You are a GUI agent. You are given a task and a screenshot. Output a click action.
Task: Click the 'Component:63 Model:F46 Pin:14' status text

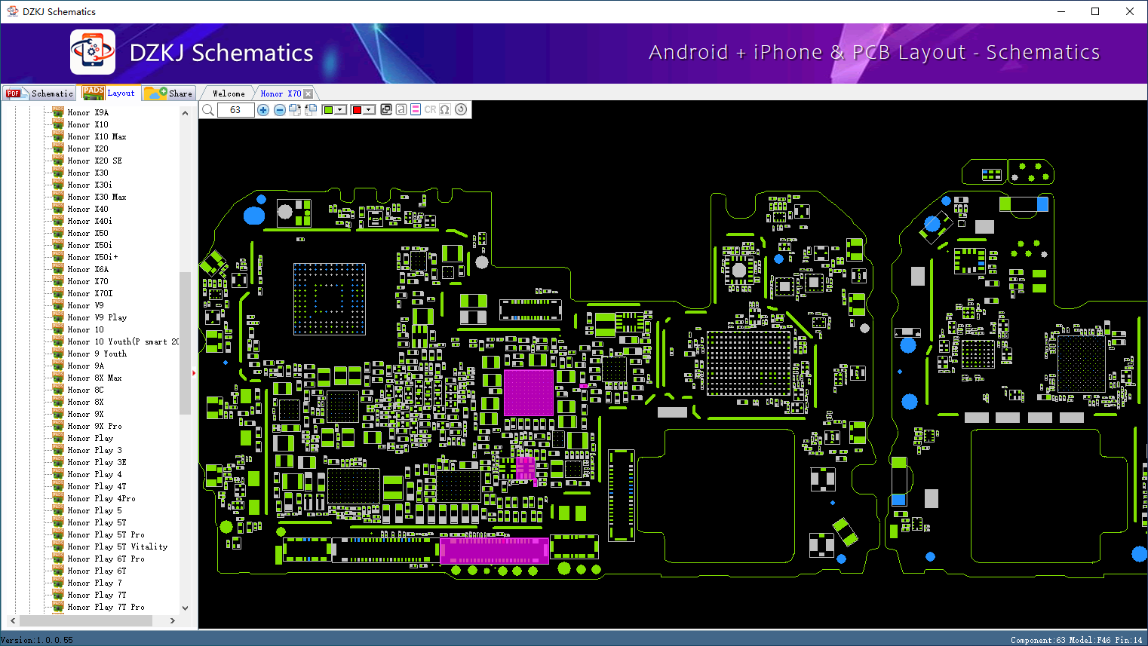[x=1076, y=640]
